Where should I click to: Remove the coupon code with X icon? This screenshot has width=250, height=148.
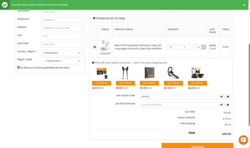tap(228, 96)
